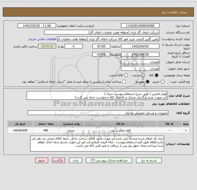Click the چاپ print button
The height and width of the screenshot is (190, 197).
pos(75,160)
